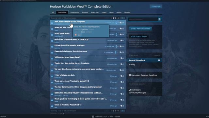Open the Store Page button
The image size is (209, 118).
[156, 7]
